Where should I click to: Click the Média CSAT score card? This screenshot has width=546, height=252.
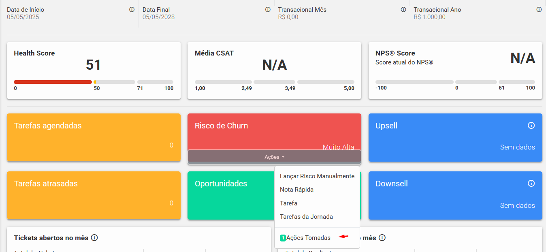(x=274, y=70)
